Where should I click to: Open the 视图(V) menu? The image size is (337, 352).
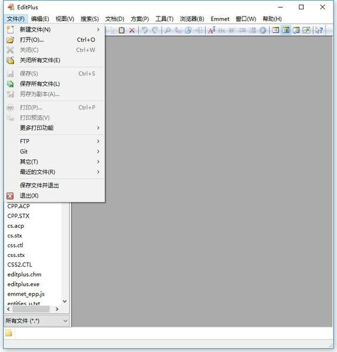[x=65, y=19]
